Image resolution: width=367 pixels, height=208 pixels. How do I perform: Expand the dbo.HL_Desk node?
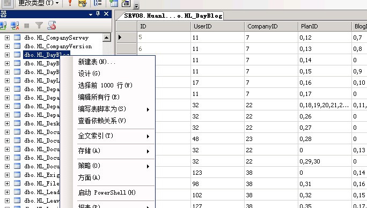8,123
